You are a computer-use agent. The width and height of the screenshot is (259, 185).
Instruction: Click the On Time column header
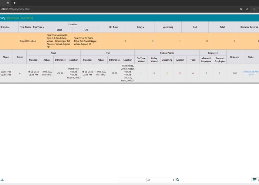(113, 27)
